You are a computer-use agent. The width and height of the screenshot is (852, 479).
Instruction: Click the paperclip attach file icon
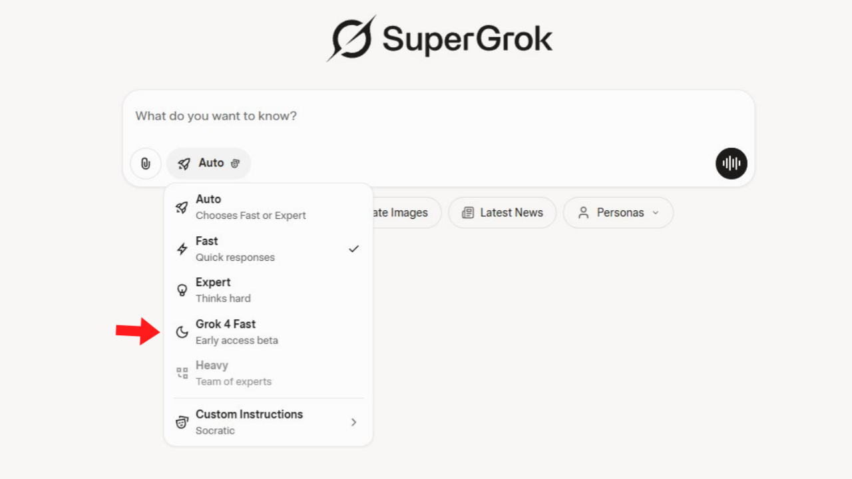pos(146,164)
